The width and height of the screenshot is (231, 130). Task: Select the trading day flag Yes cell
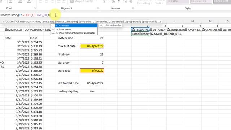coord(92,91)
